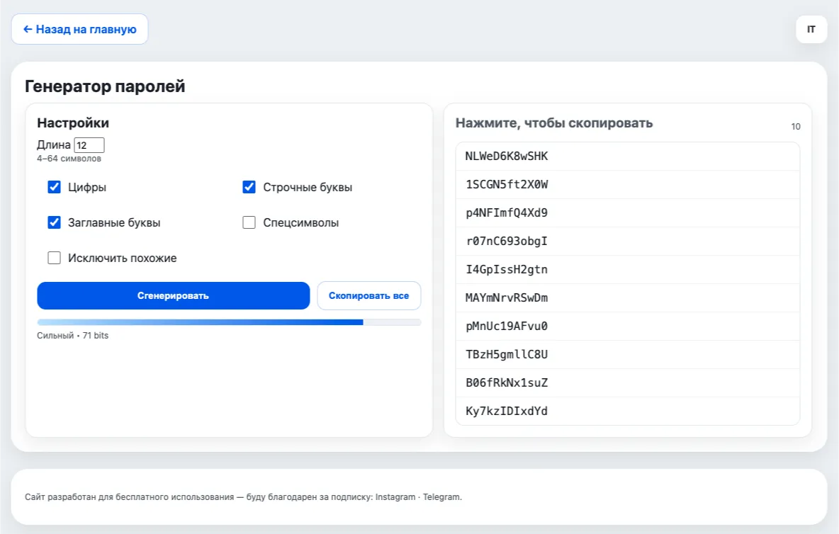Click the MAYmNrvRSwDm password row
This screenshot has height=534, width=839.
pyautogui.click(x=627, y=298)
